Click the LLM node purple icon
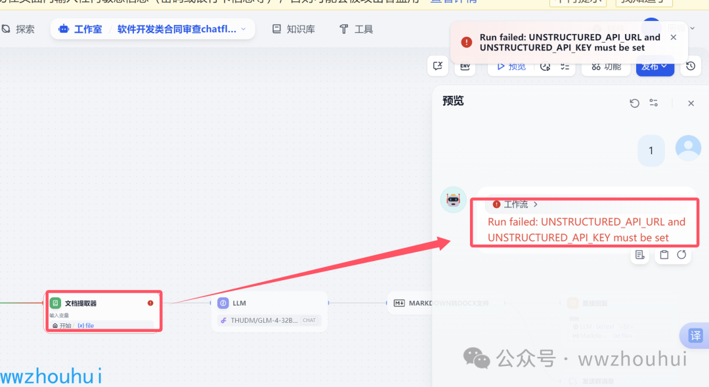This screenshot has width=709, height=387. (x=223, y=303)
